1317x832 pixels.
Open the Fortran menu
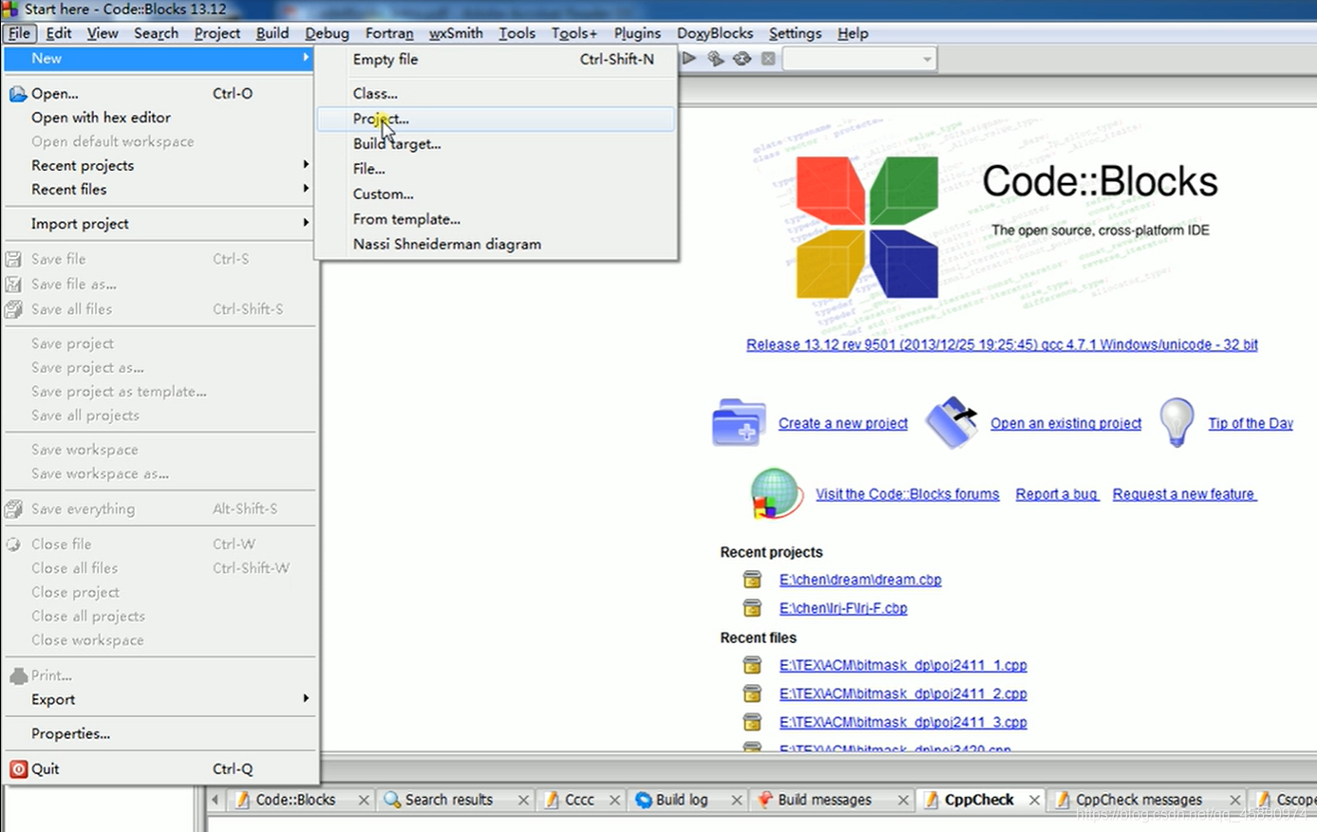tap(389, 33)
